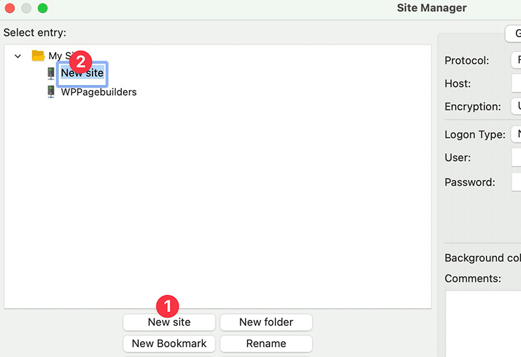521x357 pixels.
Task: Click the green zoom window button
Action: (x=42, y=8)
